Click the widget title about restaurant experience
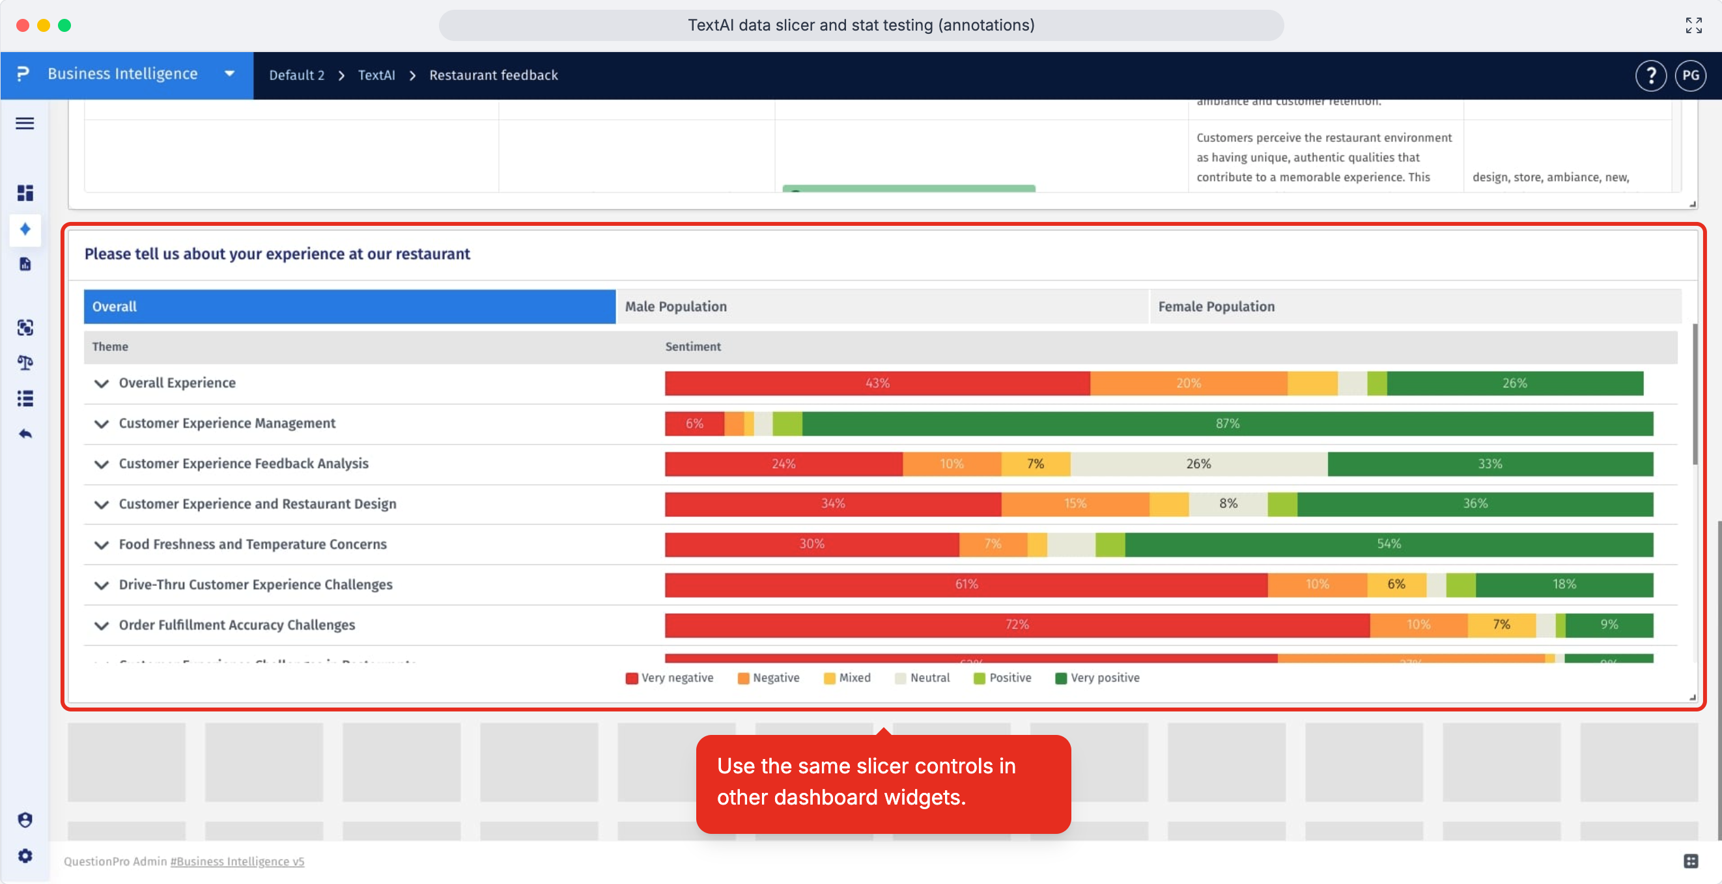Viewport: 1722px width, 884px height. pyautogui.click(x=277, y=254)
